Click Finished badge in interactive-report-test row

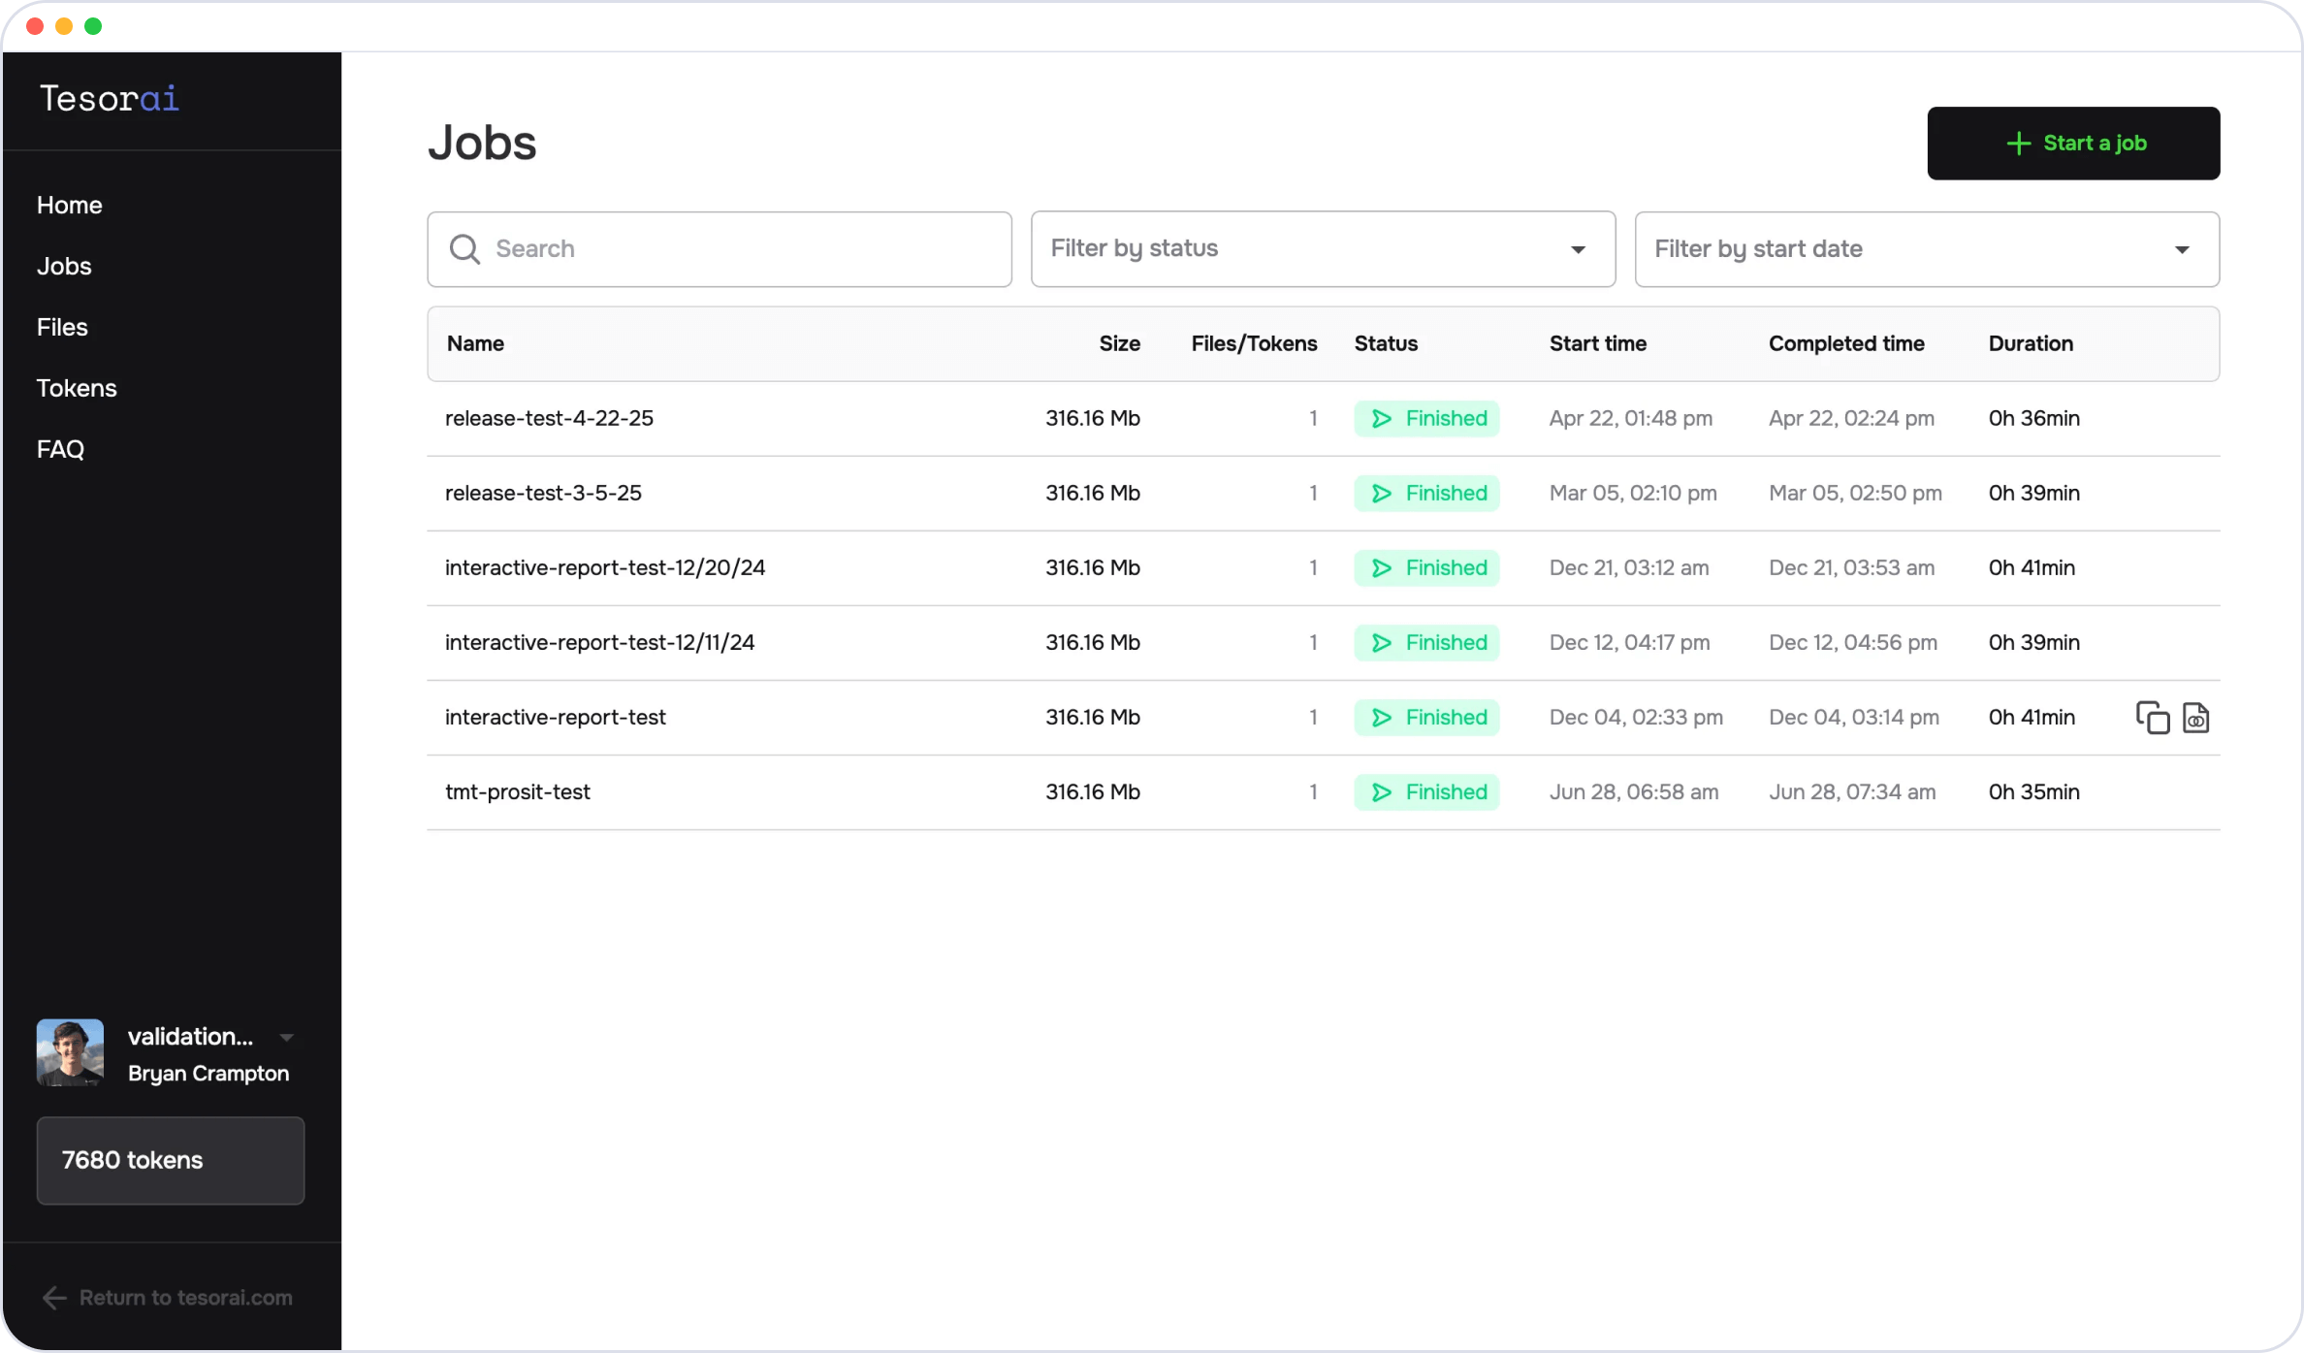(x=1426, y=718)
